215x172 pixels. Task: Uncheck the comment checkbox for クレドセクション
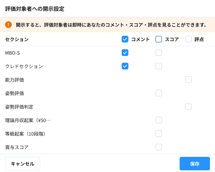click(x=125, y=66)
